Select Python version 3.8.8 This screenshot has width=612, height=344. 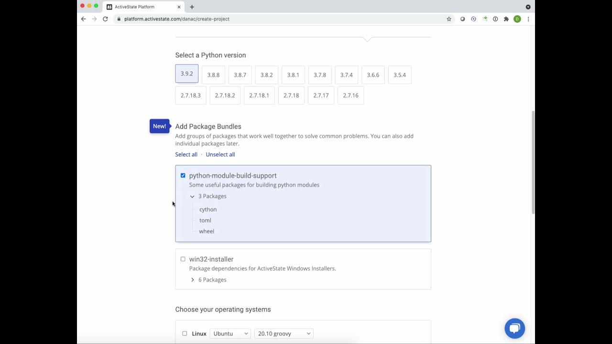[x=213, y=75]
